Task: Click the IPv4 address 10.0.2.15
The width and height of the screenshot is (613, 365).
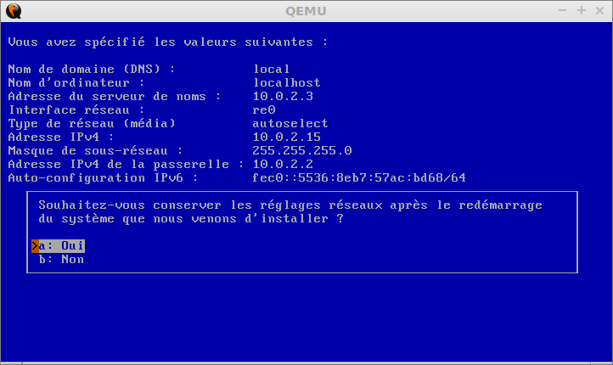Action: pyautogui.click(x=287, y=138)
